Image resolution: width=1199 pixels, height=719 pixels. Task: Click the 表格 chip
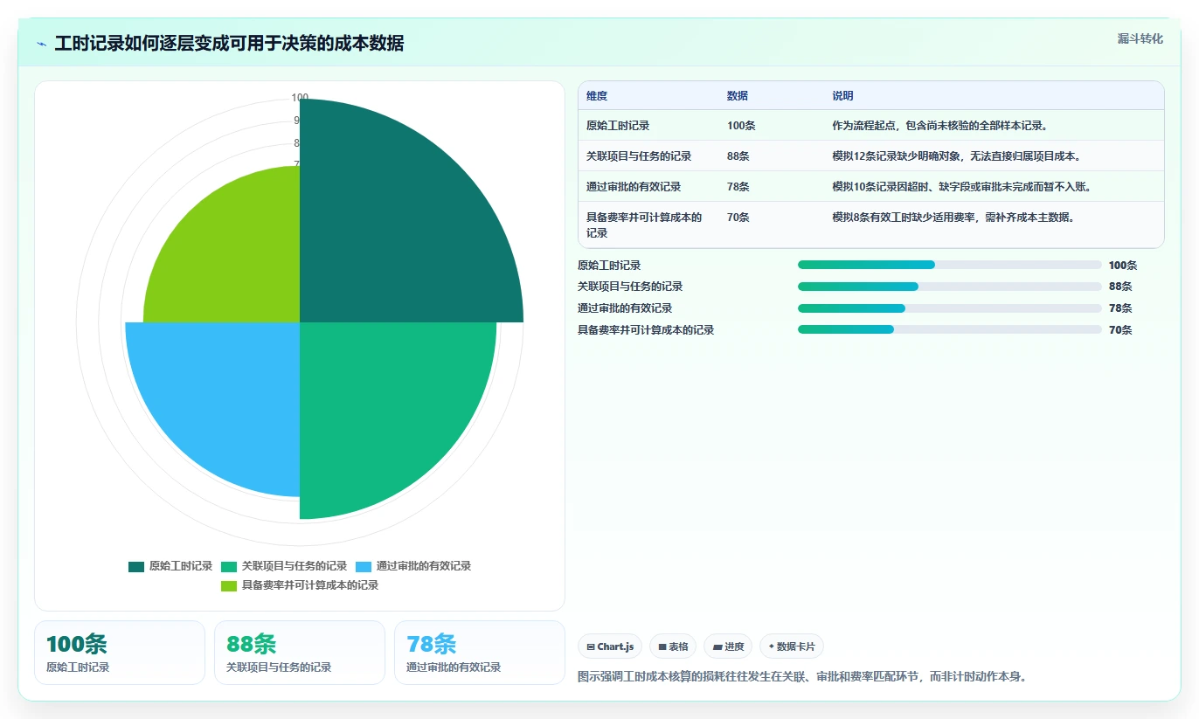pos(673,646)
